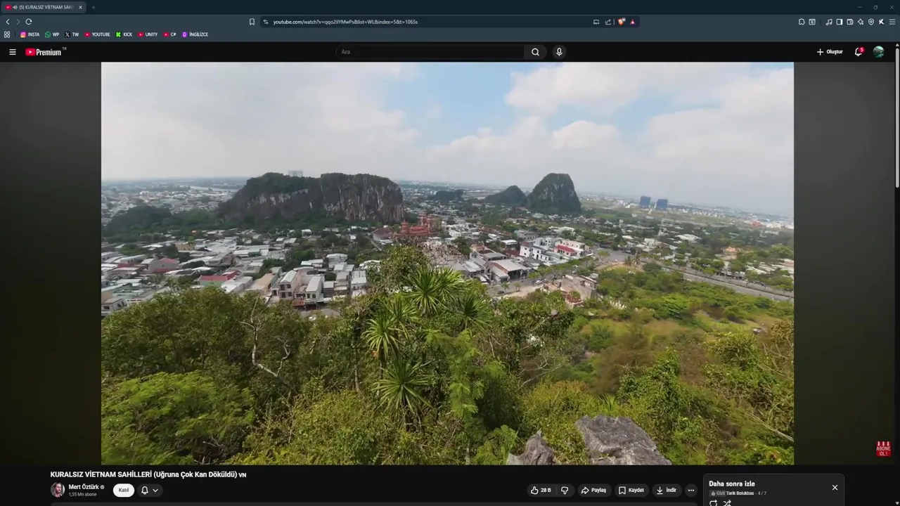The height and width of the screenshot is (506, 900).
Task: Open the UNITY bookmarks folder
Action: pos(148,34)
